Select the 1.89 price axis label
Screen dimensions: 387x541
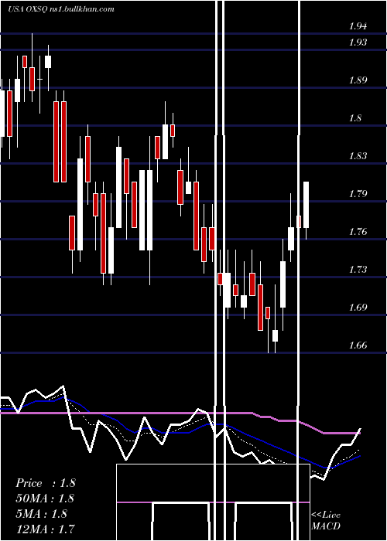point(358,80)
